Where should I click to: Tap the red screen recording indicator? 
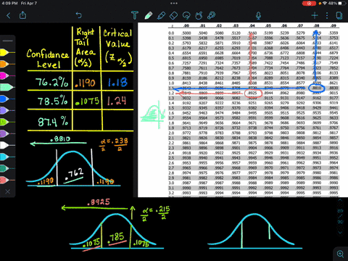309,4
